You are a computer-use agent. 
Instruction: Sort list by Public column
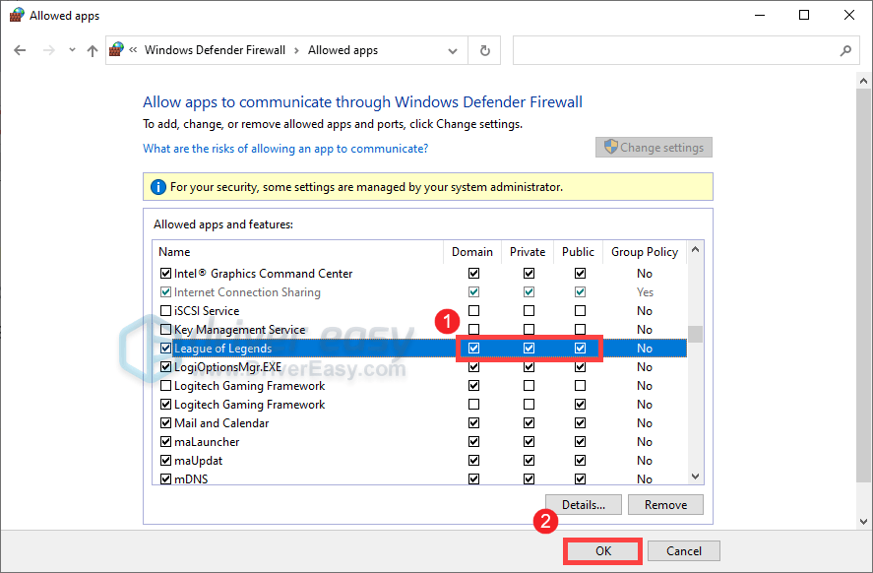[x=578, y=252]
